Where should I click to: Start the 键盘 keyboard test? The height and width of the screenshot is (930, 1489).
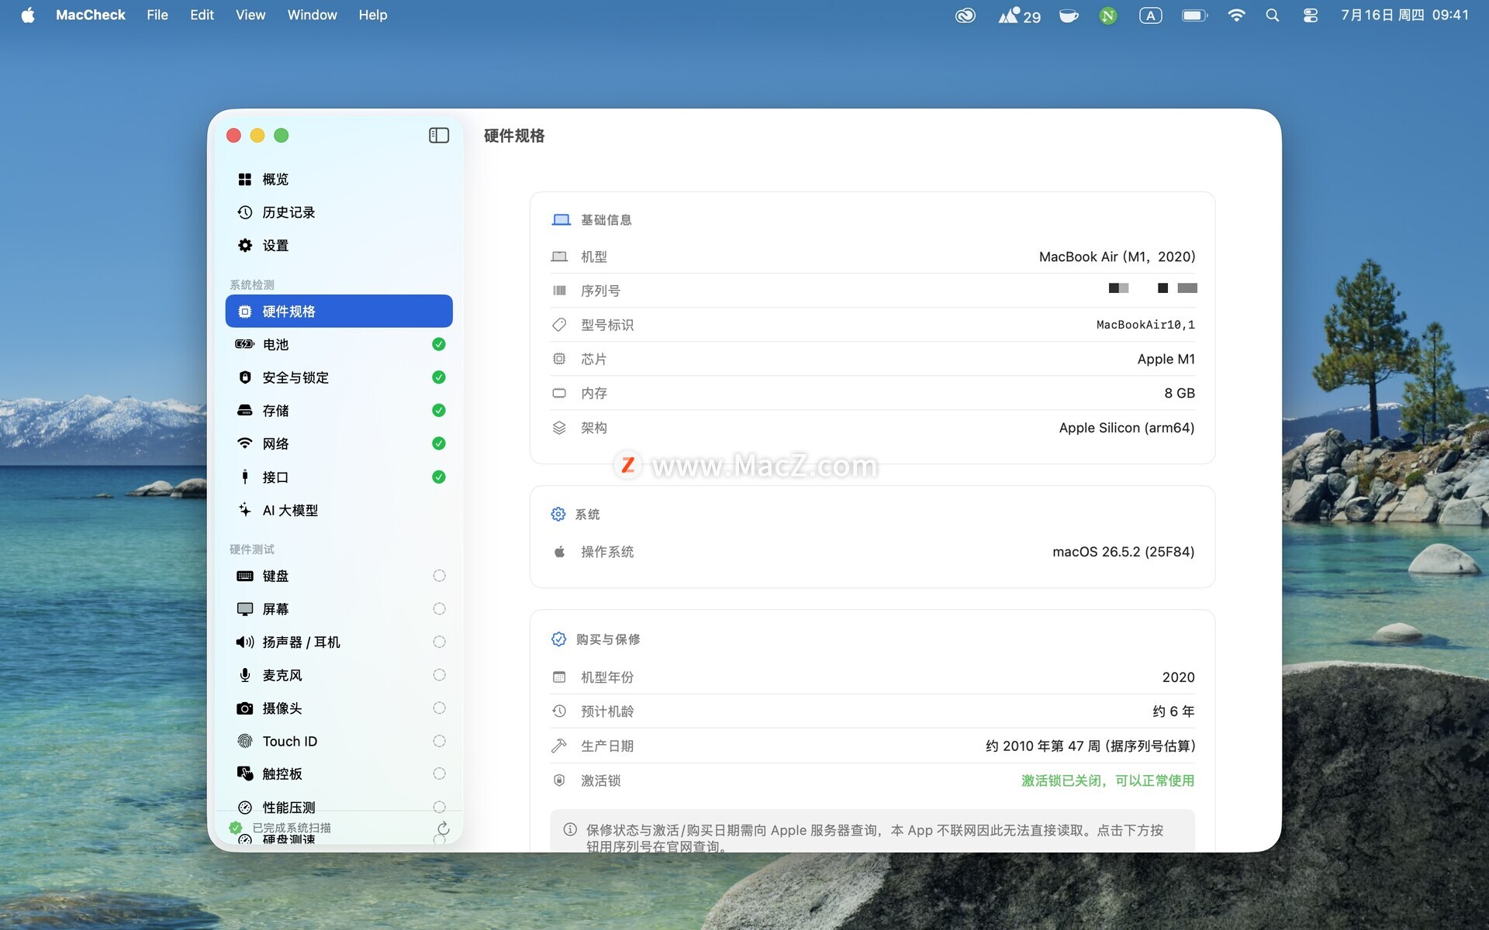[339, 576]
